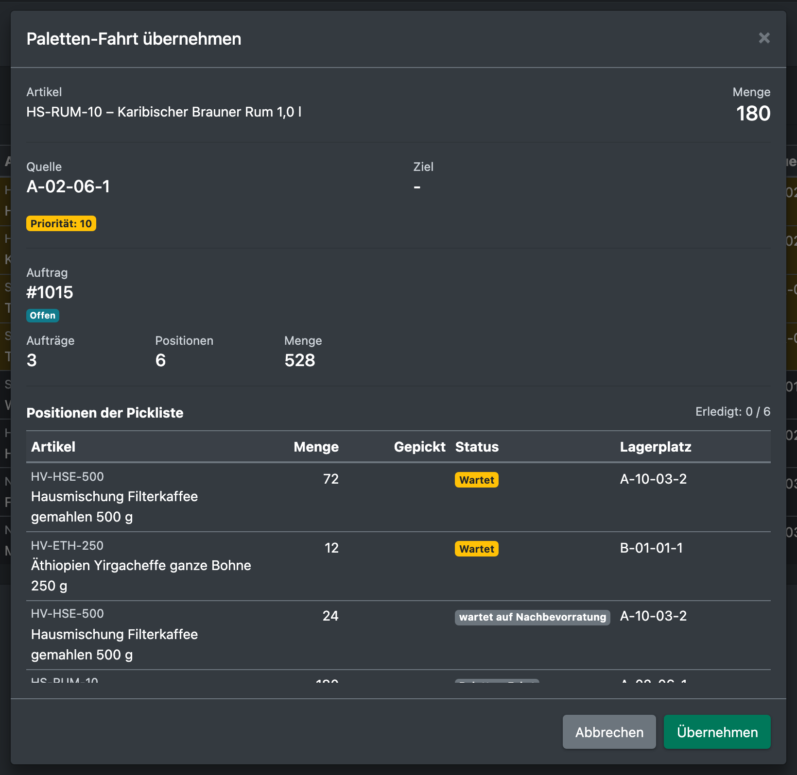The height and width of the screenshot is (775, 797).
Task: Select the quantity 12 cell
Action: coord(331,548)
